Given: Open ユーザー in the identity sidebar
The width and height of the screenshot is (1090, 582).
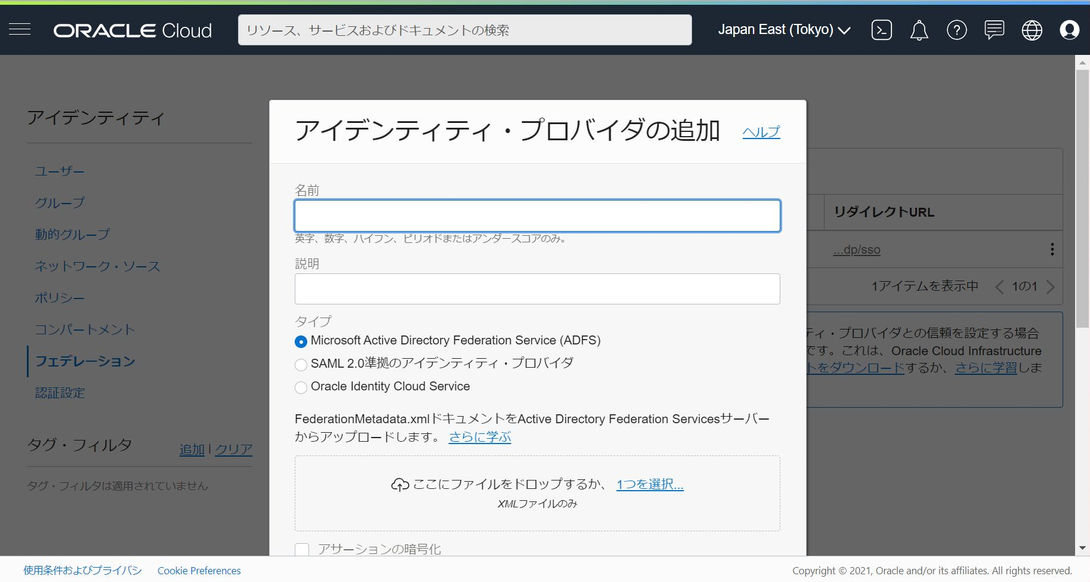Looking at the screenshot, I should tap(60, 171).
